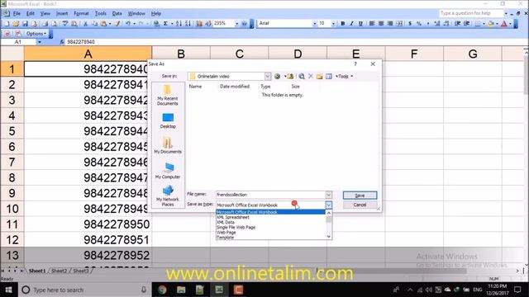Viewport: 529px width, 297px height.
Task: Expand the File name history dropdown
Action: (329, 195)
